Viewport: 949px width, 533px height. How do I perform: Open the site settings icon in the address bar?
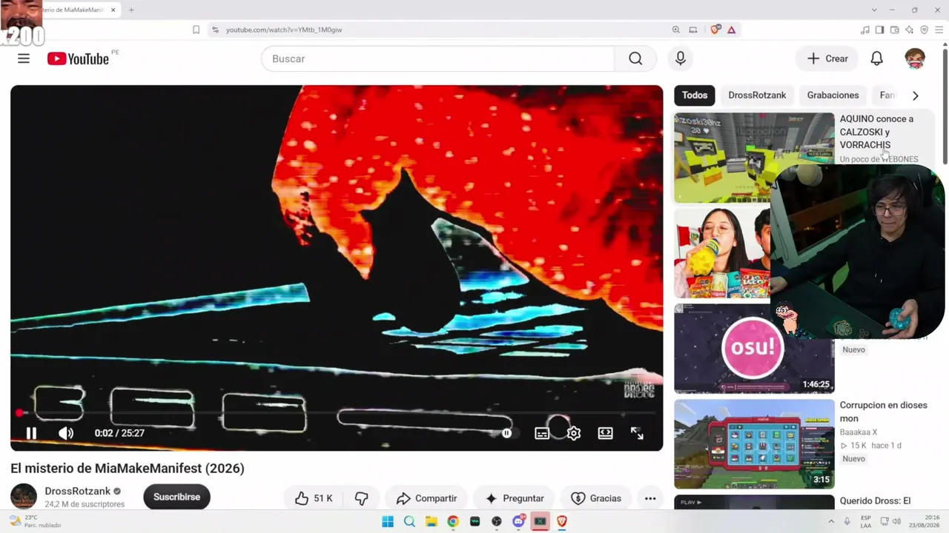coord(215,30)
